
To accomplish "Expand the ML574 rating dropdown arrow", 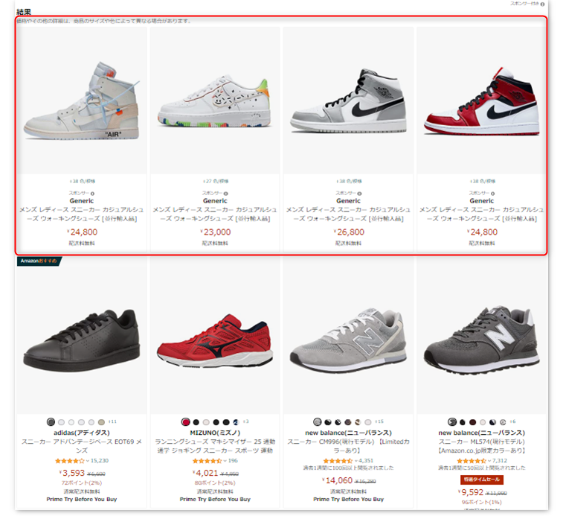I will 489,461.
